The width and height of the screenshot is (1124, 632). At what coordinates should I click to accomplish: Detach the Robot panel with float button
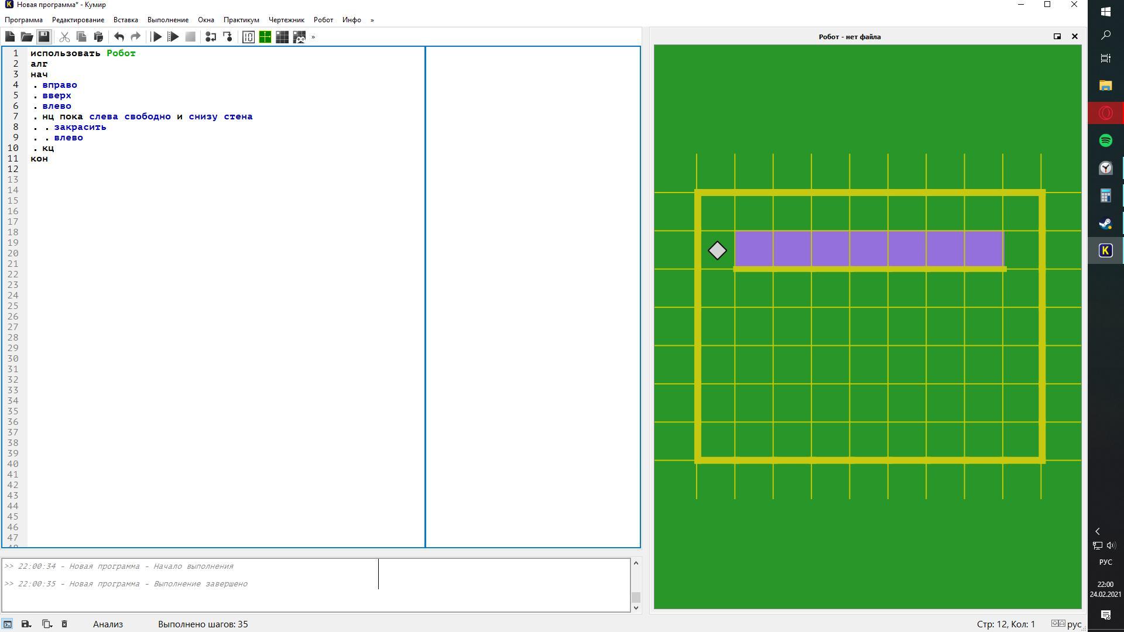(x=1057, y=36)
